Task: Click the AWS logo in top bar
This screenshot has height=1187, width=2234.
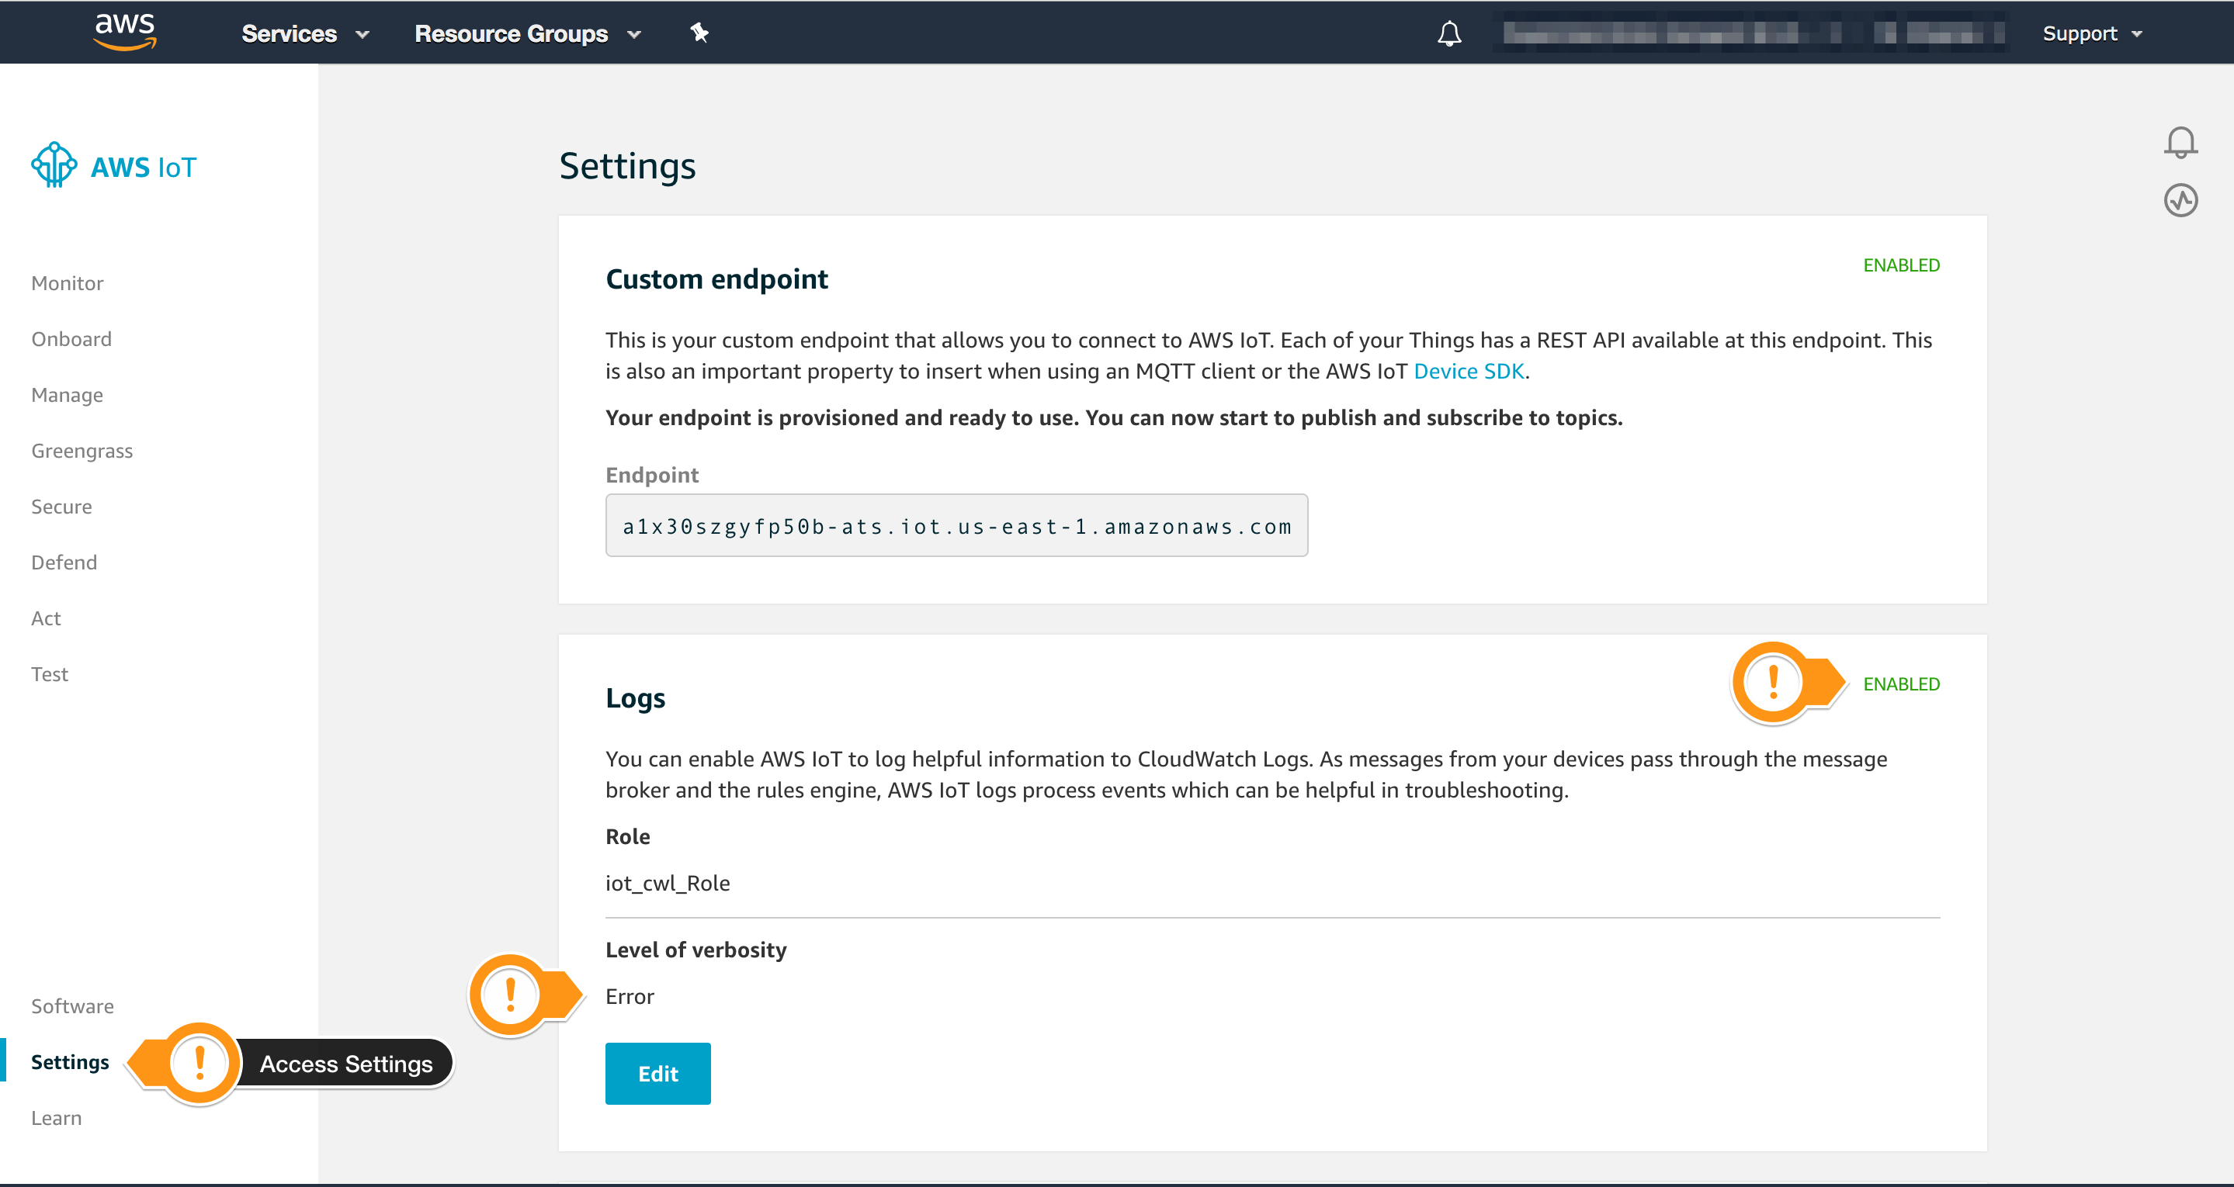Action: (x=125, y=32)
